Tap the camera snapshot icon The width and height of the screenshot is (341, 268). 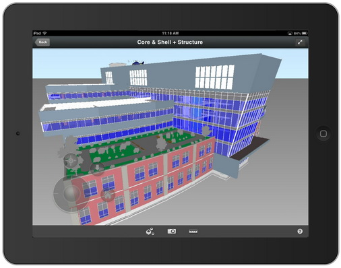pyautogui.click(x=172, y=231)
